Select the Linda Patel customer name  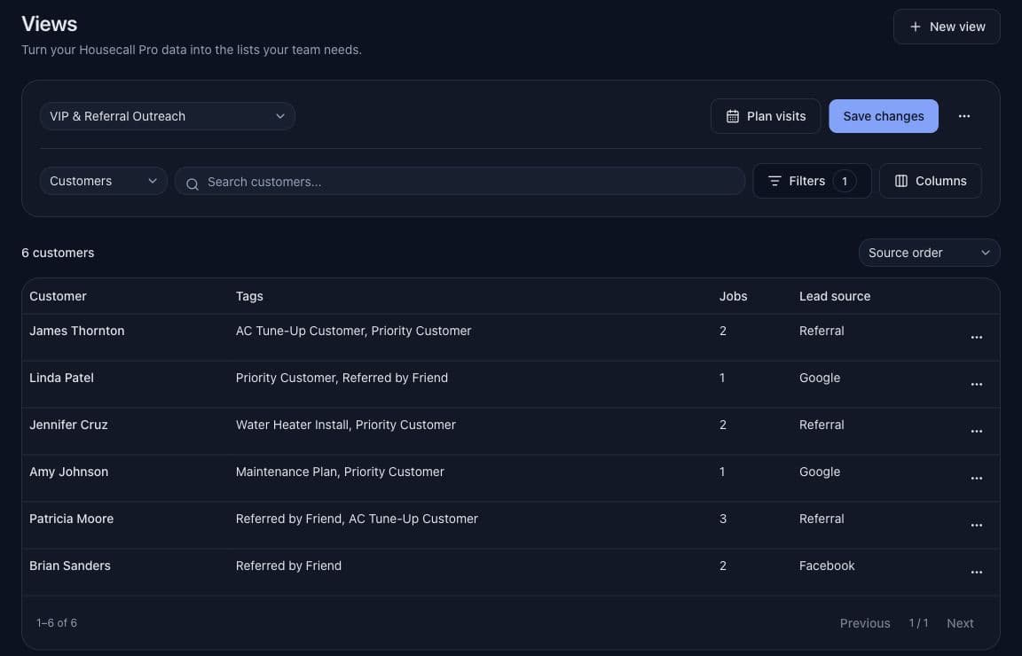point(61,378)
